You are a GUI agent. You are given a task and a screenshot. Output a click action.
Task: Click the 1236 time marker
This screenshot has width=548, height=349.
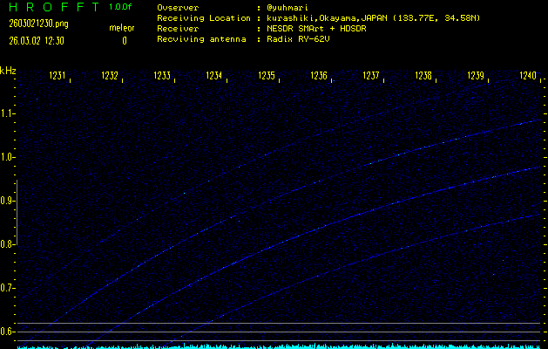[x=319, y=77]
